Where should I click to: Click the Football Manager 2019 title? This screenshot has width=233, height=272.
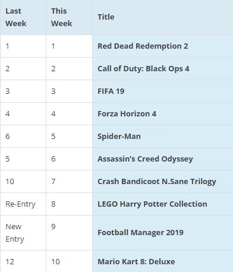pos(140,233)
